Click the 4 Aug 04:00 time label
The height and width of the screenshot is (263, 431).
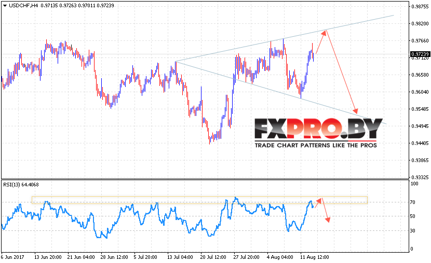(x=280, y=257)
